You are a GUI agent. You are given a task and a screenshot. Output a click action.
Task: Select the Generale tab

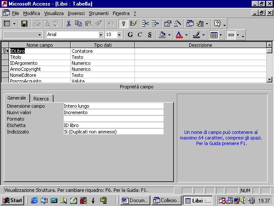(17, 98)
